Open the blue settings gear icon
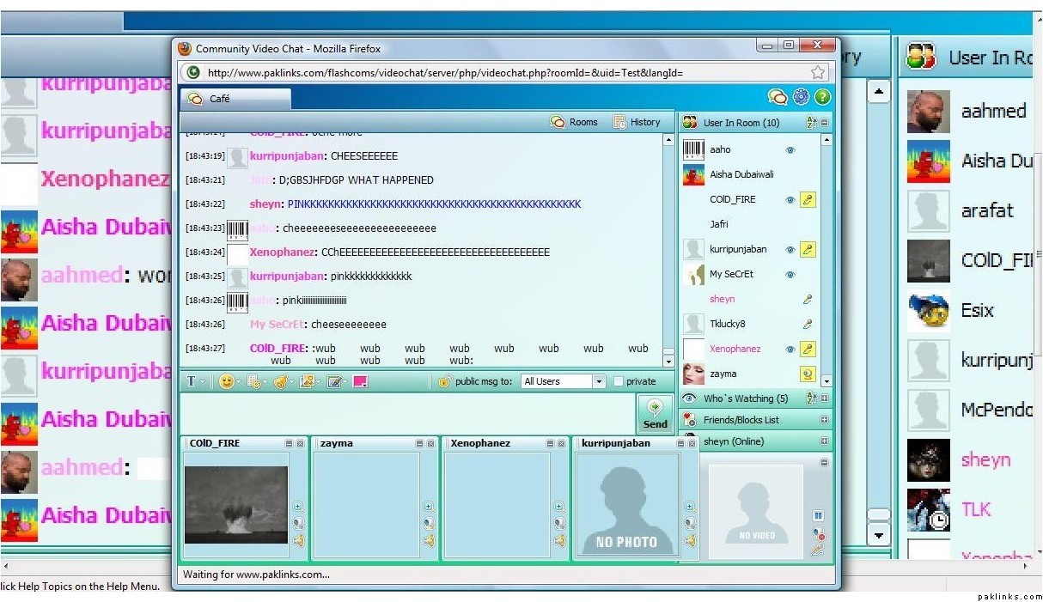 click(801, 97)
